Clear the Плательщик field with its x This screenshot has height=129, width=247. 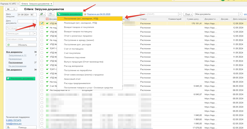(35, 34)
